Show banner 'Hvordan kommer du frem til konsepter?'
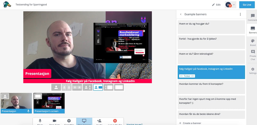The image size is (257, 125). click(x=211, y=87)
